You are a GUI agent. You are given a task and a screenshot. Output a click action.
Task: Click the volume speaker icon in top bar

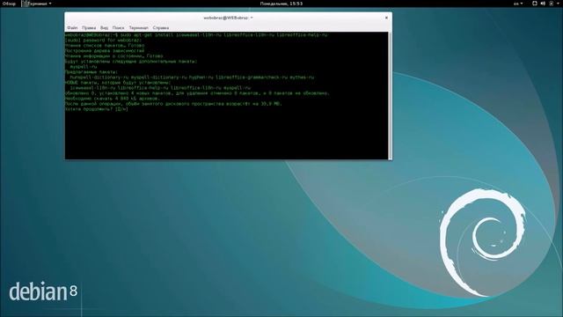click(543, 4)
